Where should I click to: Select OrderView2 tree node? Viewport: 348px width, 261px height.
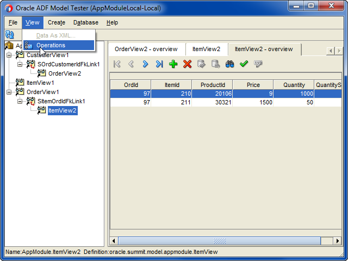click(x=65, y=73)
